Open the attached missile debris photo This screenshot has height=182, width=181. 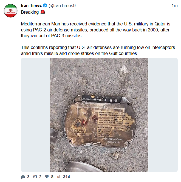(x=99, y=115)
